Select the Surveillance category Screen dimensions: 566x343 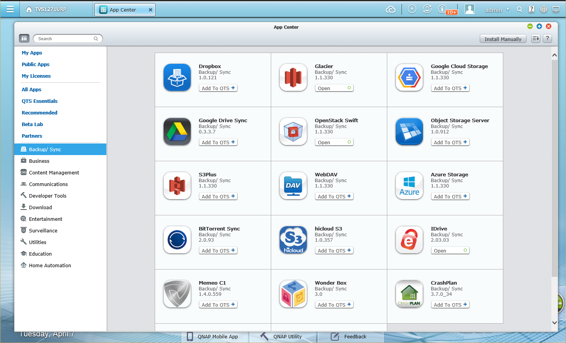(60, 230)
